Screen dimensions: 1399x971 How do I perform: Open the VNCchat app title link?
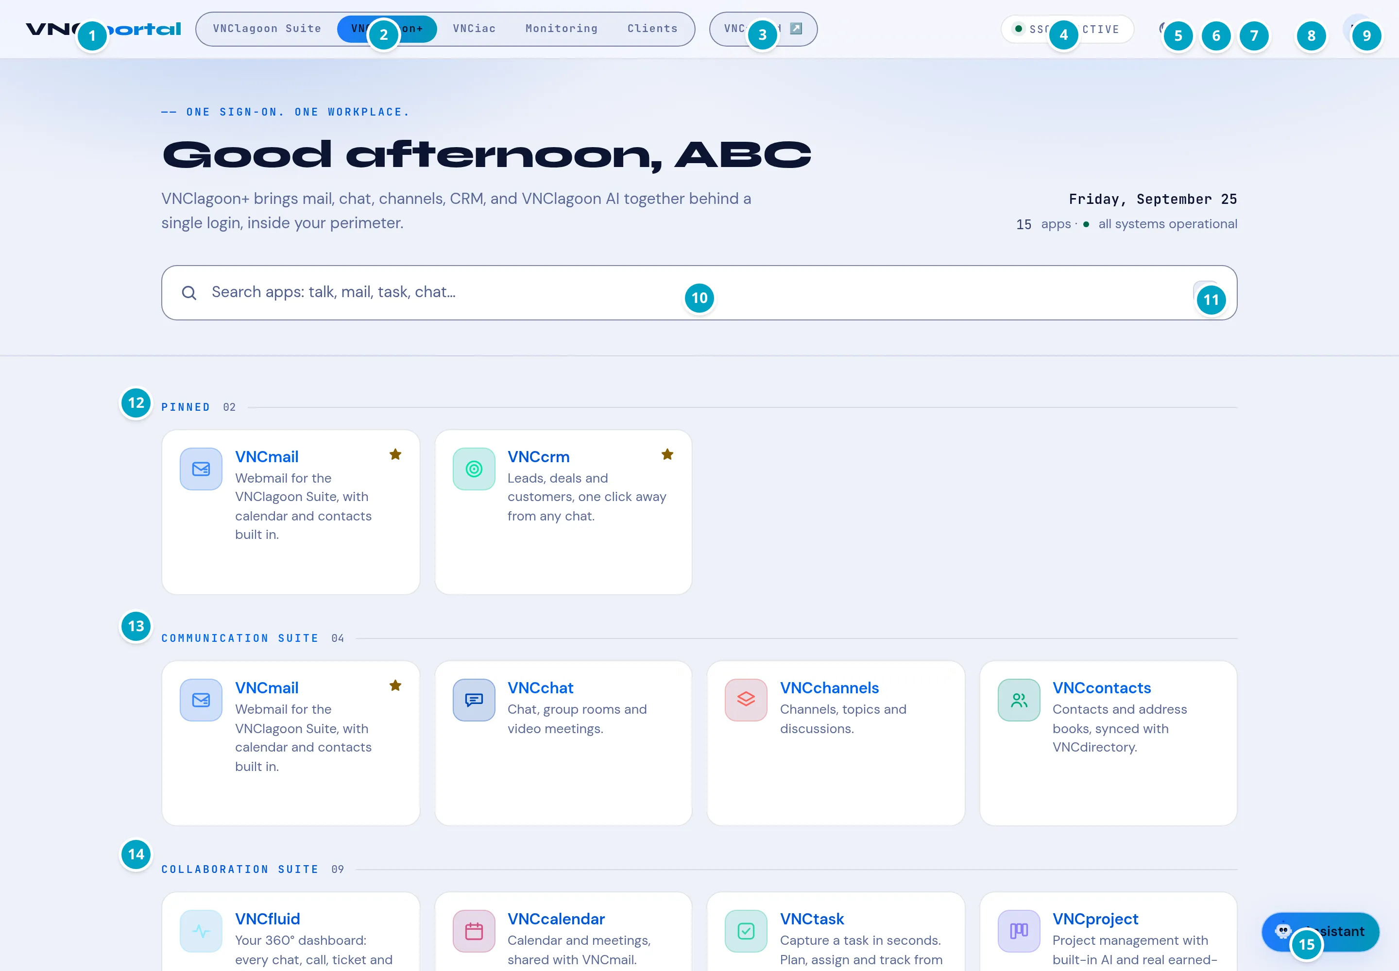pyautogui.click(x=540, y=688)
